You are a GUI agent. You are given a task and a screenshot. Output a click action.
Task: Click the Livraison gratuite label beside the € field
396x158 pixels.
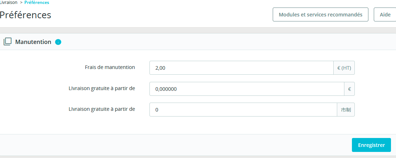coord(102,88)
